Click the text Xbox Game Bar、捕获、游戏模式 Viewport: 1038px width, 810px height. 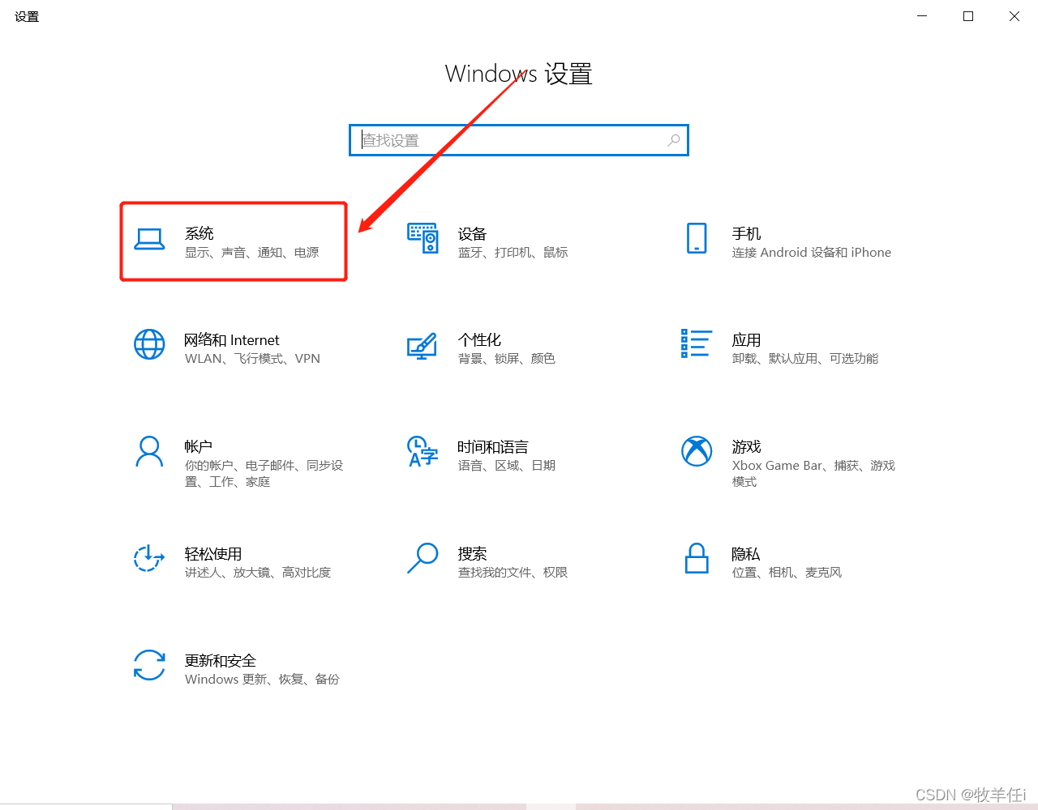point(813,474)
